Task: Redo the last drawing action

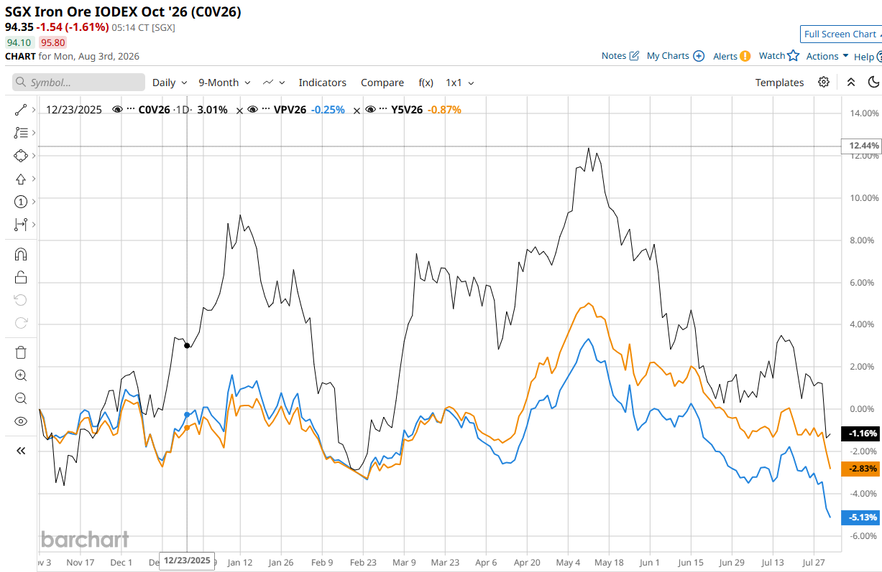Action: coord(20,323)
